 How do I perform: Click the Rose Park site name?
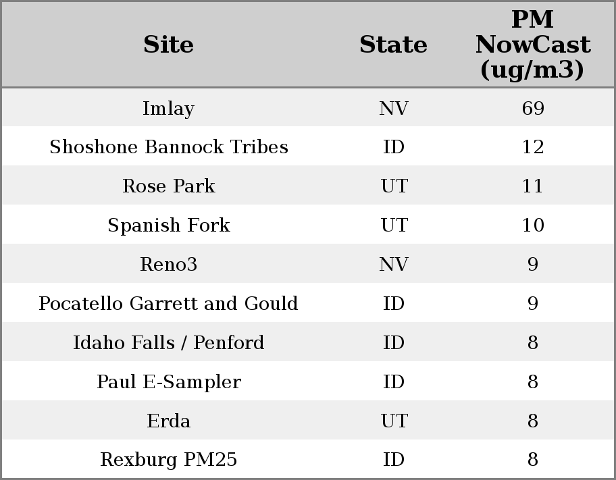(x=168, y=186)
